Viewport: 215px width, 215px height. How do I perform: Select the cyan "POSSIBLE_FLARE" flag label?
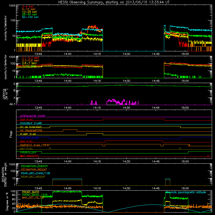[x=31, y=123]
